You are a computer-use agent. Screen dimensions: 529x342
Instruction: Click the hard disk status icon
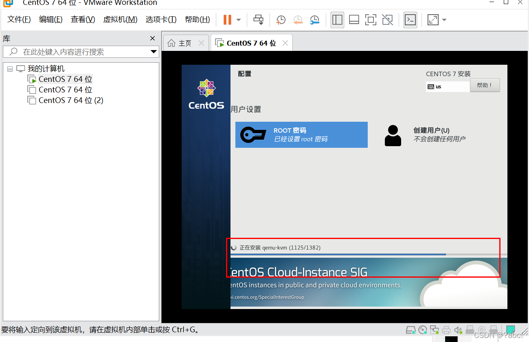(x=411, y=329)
